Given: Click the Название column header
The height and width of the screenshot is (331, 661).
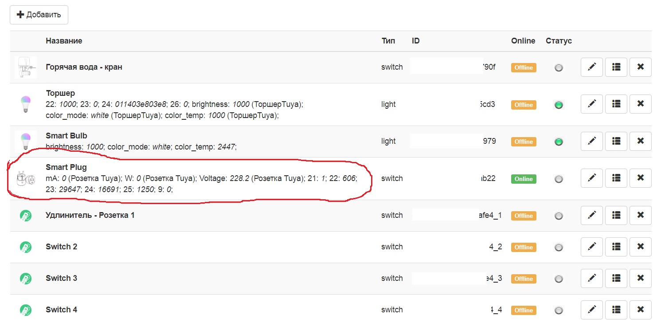Looking at the screenshot, I should (x=64, y=41).
